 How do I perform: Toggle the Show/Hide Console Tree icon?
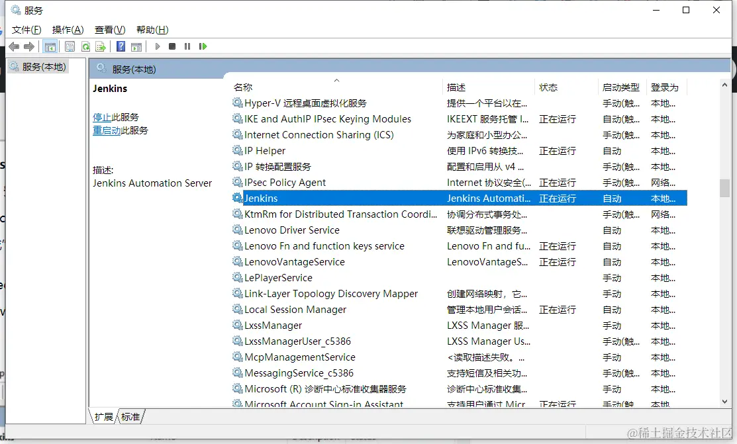pyautogui.click(x=50, y=46)
